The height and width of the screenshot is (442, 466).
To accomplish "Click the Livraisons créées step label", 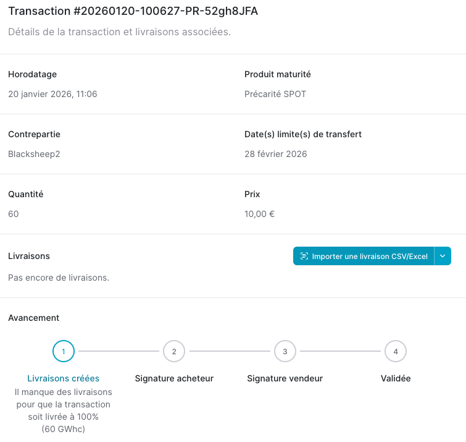I will point(64,378).
